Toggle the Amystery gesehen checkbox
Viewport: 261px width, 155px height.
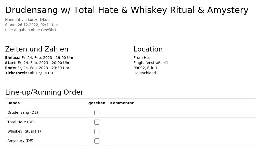tap(97, 141)
